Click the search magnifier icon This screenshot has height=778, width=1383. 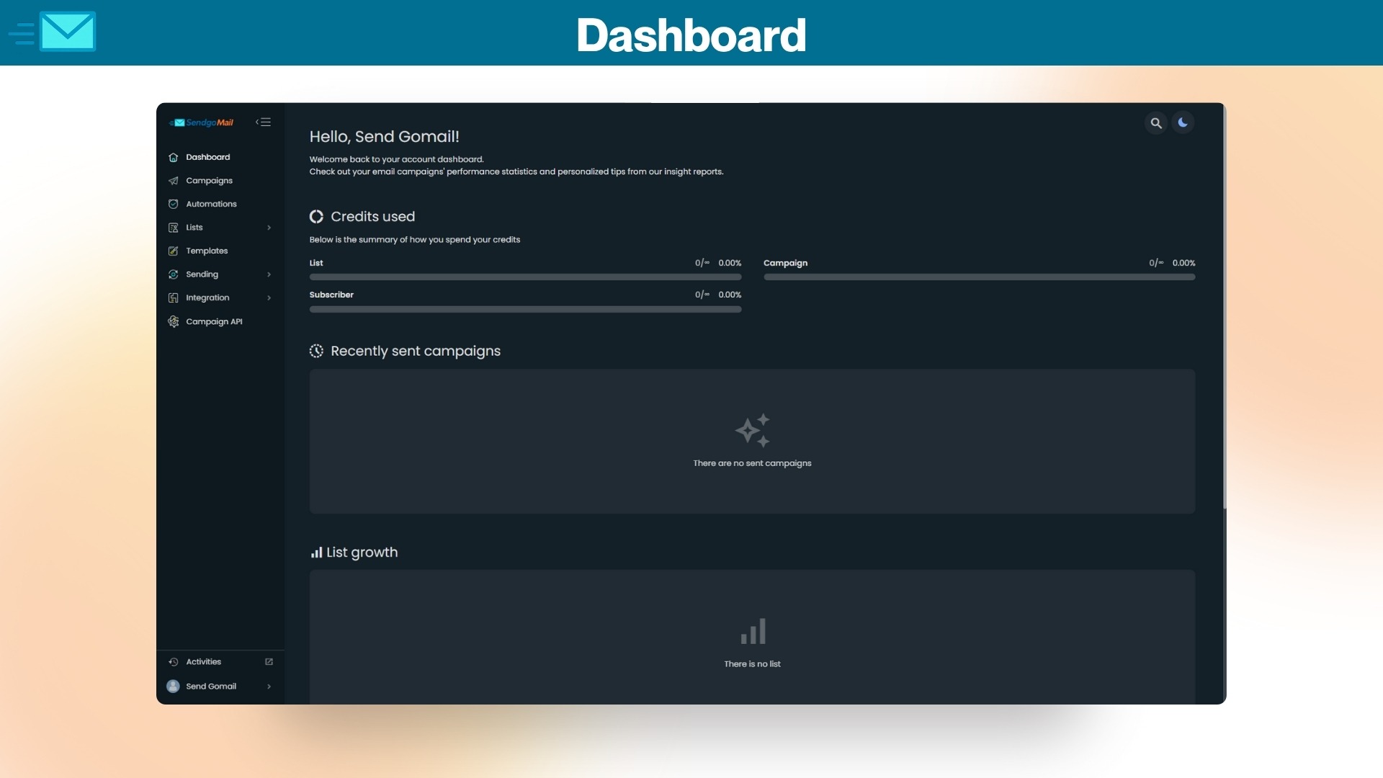pos(1155,123)
